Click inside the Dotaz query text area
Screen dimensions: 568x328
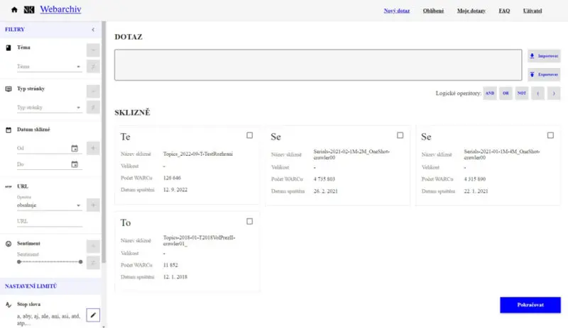[x=318, y=64]
